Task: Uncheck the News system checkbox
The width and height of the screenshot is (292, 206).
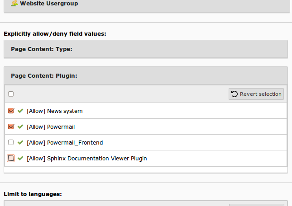Action: click(11, 111)
